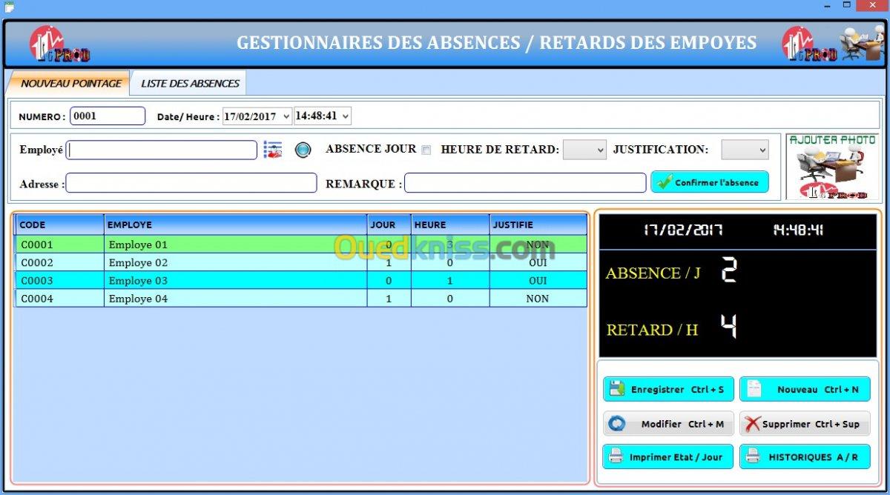Click the Enregistrer floppy disk button
The image size is (890, 495).
(668, 389)
